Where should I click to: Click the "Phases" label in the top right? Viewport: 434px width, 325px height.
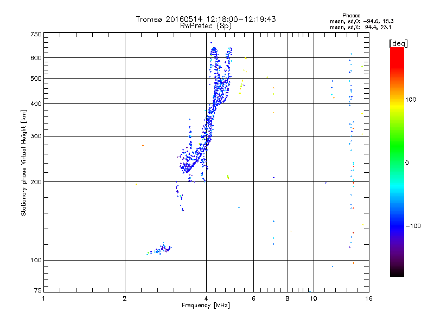351,16
